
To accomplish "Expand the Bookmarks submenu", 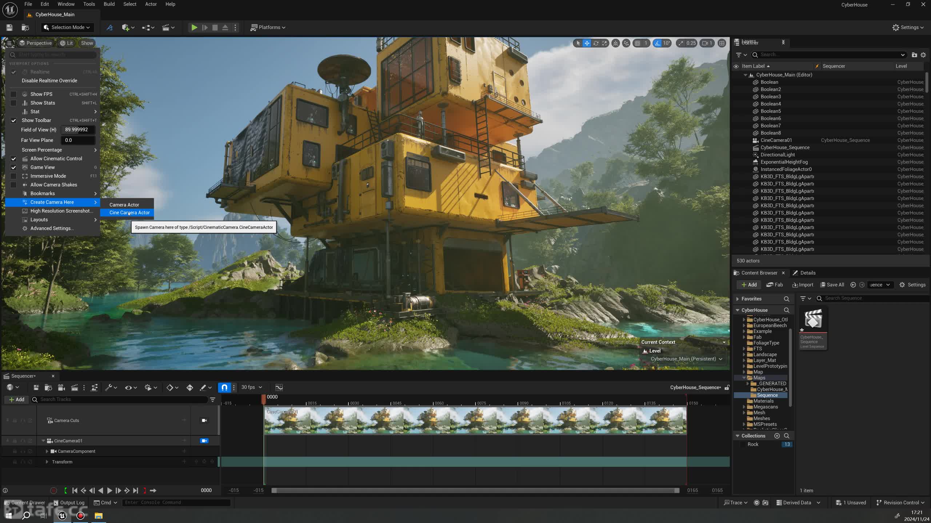I will [53, 194].
